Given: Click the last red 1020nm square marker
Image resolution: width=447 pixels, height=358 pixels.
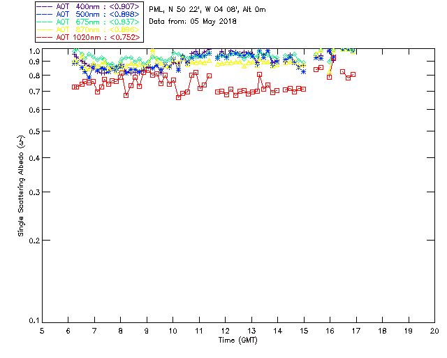Looking at the screenshot, I should (x=353, y=75).
